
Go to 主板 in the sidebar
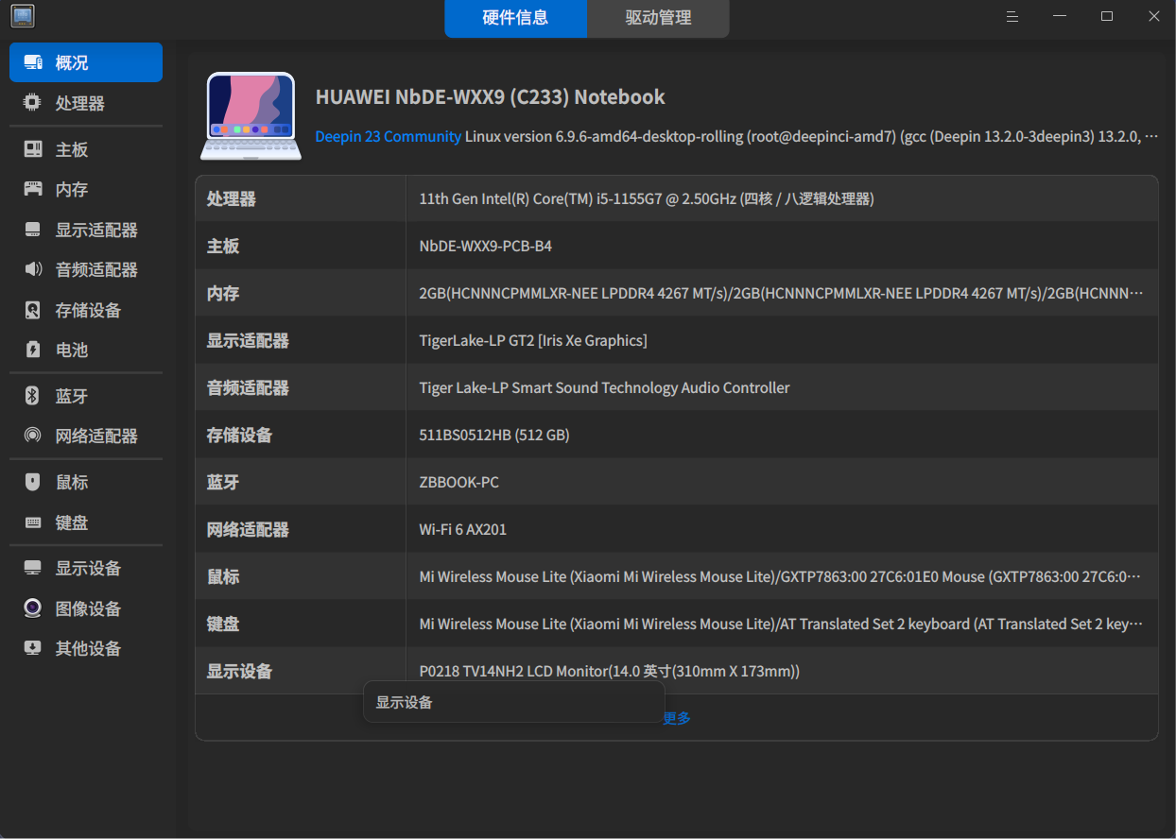click(86, 149)
